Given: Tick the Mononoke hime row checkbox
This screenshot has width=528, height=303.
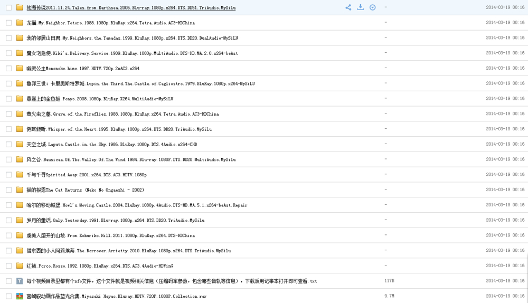Looking at the screenshot, I should tap(9, 68).
